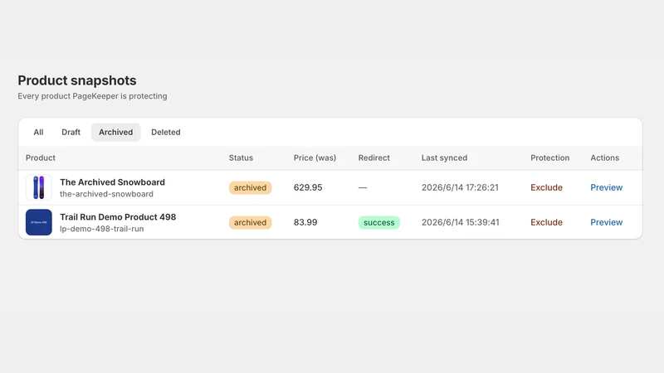
Task: Click price 629.95
Action: [x=308, y=187]
